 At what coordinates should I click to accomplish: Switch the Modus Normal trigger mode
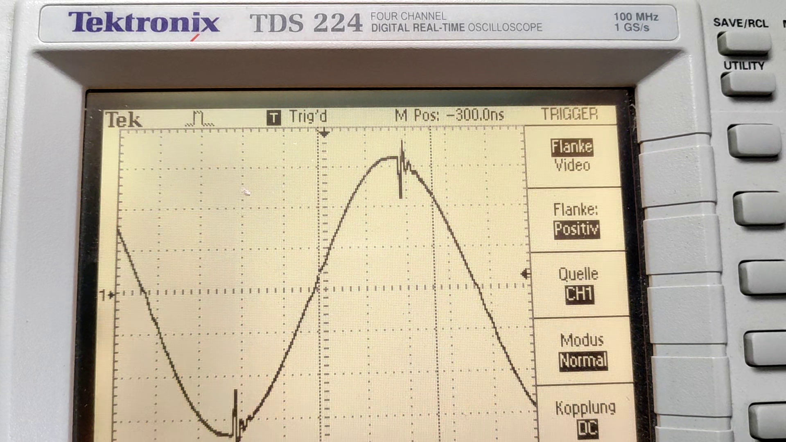tap(583, 351)
